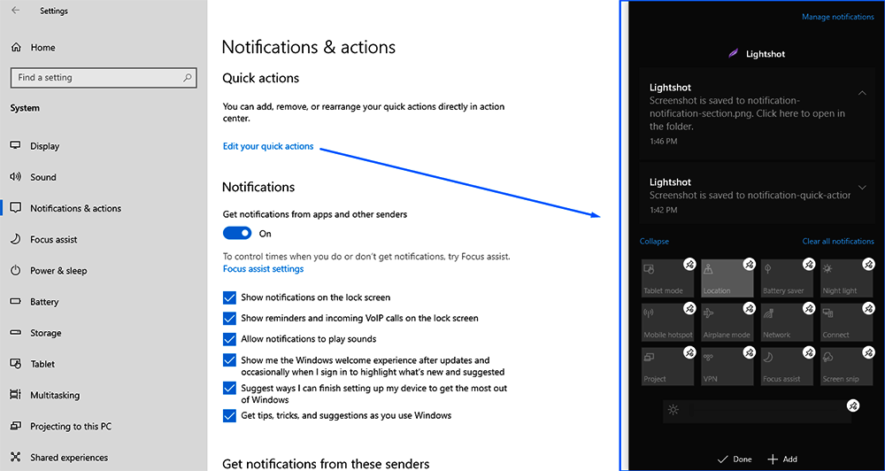The height and width of the screenshot is (471, 885).
Task: Open Power & sleep settings
Action: click(49, 271)
